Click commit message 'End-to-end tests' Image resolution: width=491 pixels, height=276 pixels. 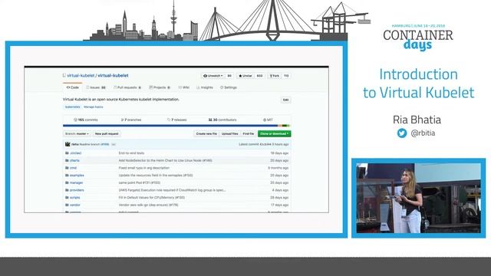pos(131,153)
